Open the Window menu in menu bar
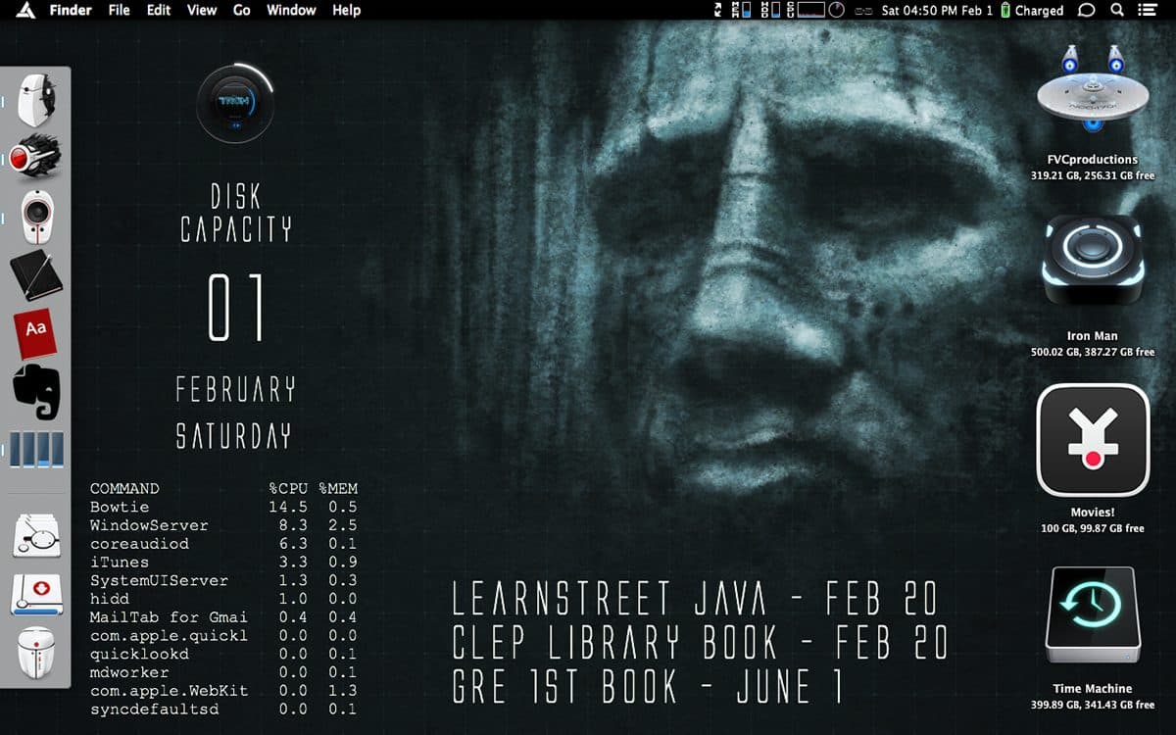The height and width of the screenshot is (735, 1176). click(291, 11)
